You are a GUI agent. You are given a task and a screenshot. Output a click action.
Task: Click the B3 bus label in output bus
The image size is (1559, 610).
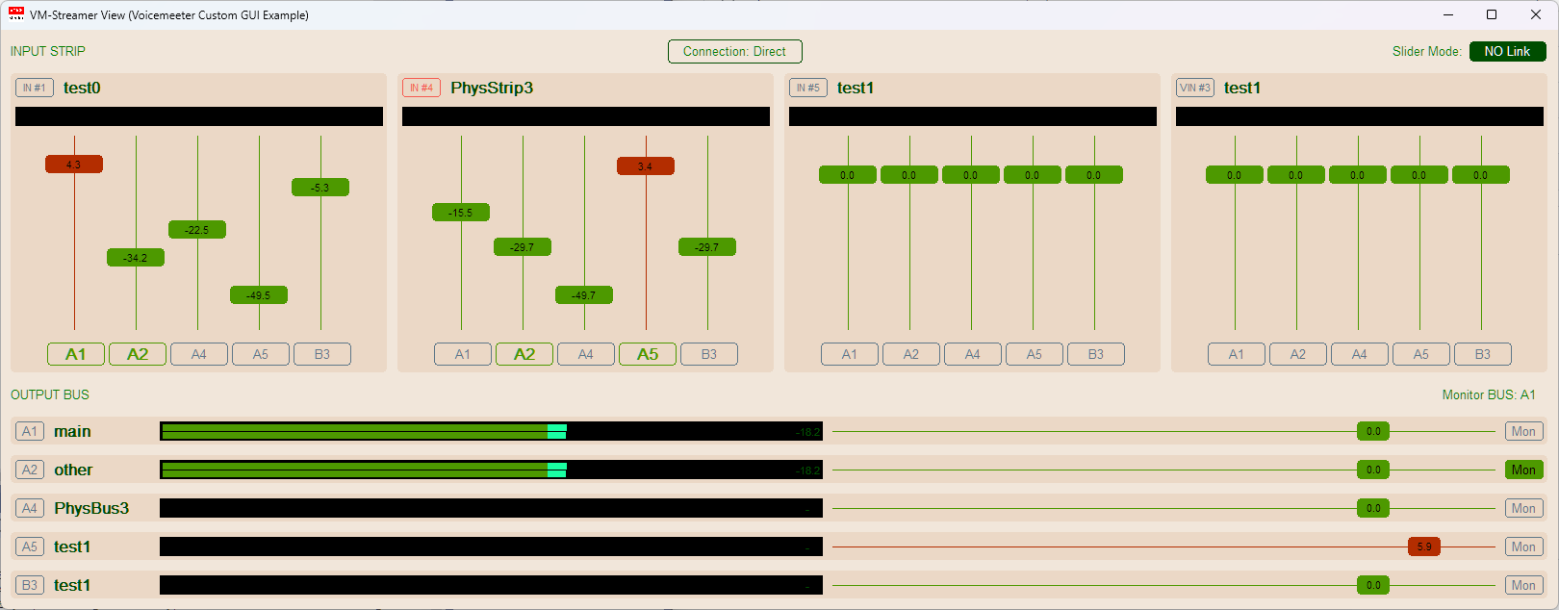coord(30,585)
